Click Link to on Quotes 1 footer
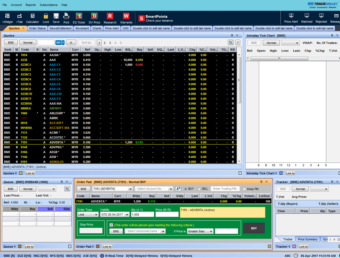The width and height of the screenshot is (340, 258). point(30,173)
